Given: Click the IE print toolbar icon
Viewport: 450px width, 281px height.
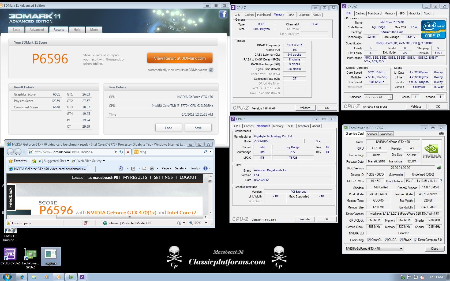Looking at the screenshot, I should [152, 168].
